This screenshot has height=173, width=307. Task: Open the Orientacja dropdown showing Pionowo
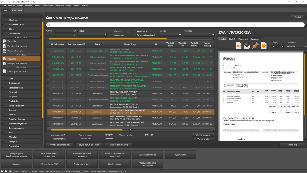coord(296,47)
